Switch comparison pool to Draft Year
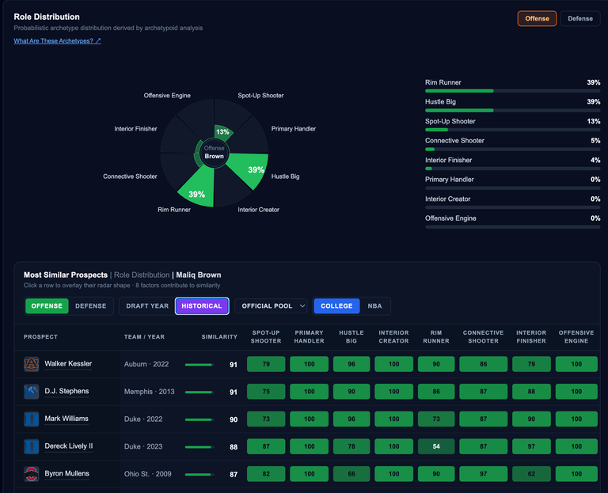This screenshot has width=608, height=493. click(147, 306)
